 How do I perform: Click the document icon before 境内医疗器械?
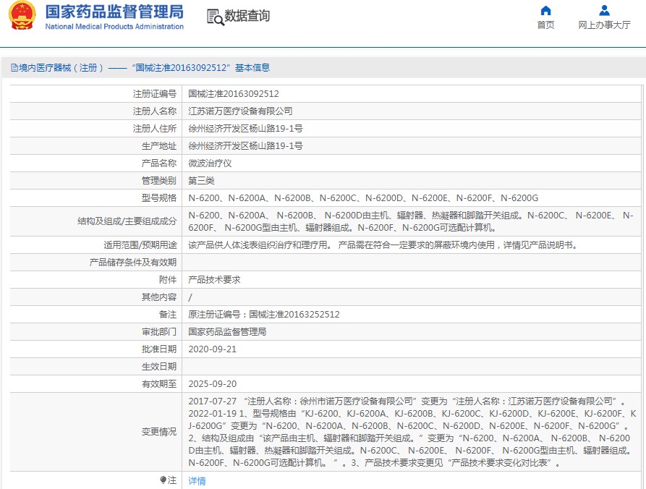pyautogui.click(x=14, y=68)
